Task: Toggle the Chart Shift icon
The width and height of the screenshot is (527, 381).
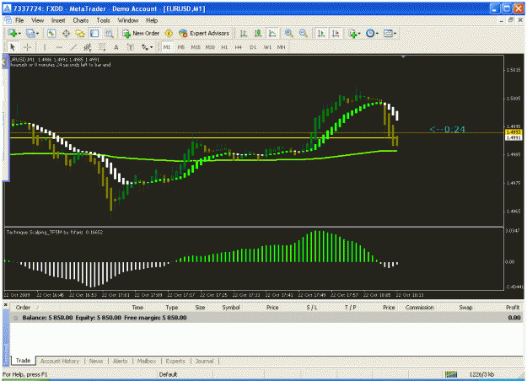Action: click(336, 33)
